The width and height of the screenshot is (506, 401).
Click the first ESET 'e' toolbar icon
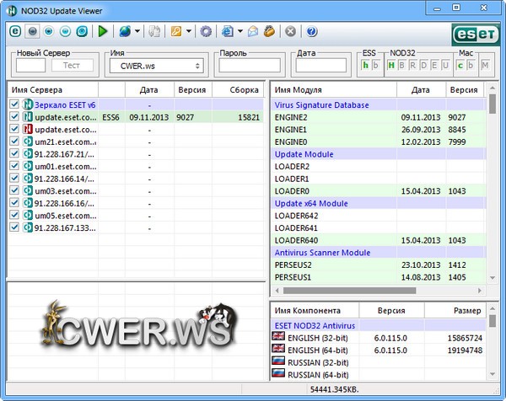[x=14, y=31]
